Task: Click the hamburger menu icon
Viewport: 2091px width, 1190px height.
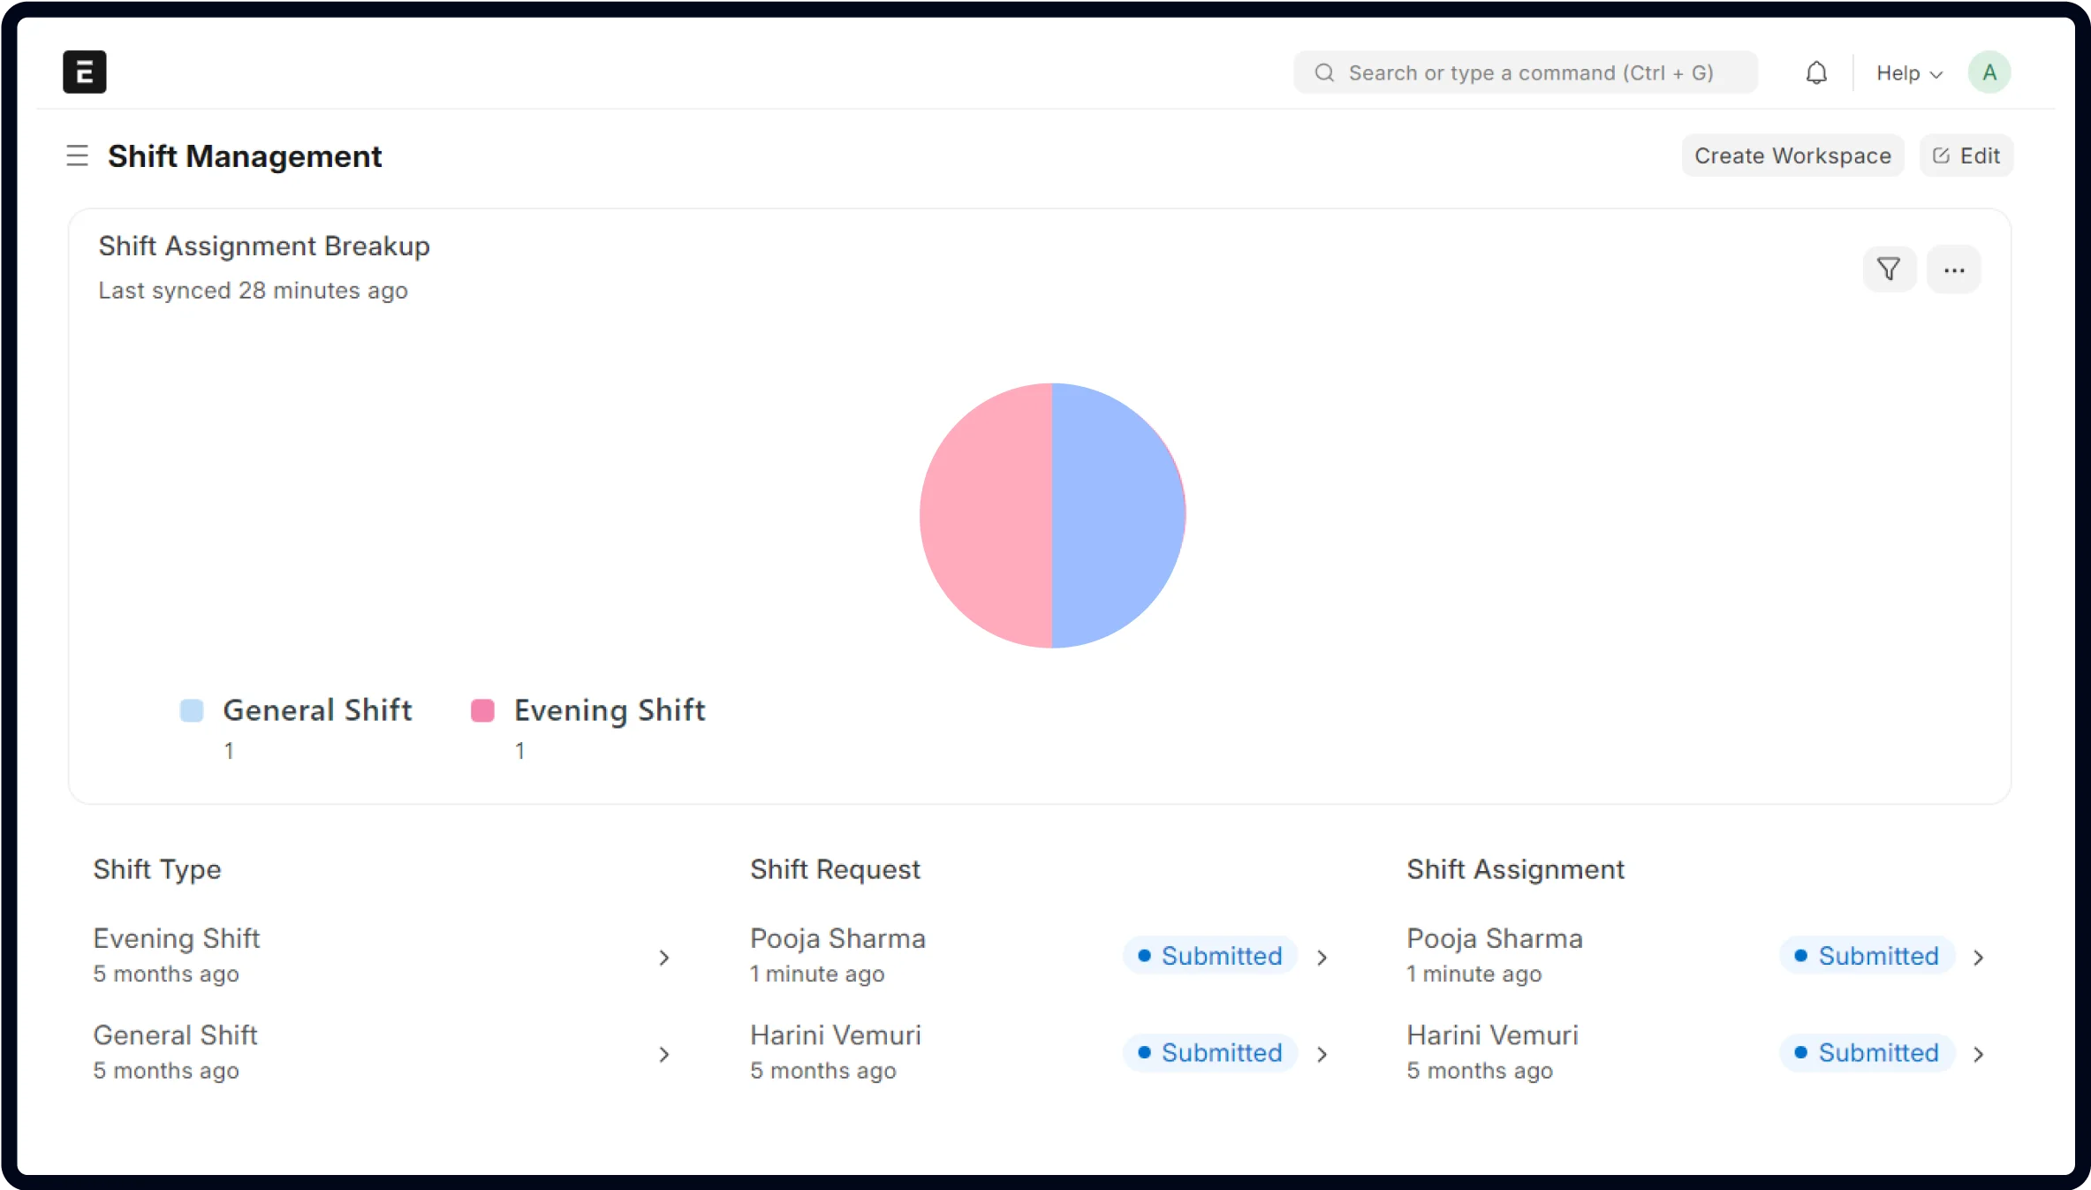Action: click(x=78, y=155)
